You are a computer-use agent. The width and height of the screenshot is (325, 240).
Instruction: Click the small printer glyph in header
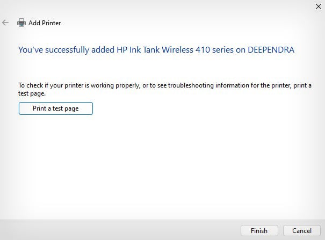pos(21,23)
